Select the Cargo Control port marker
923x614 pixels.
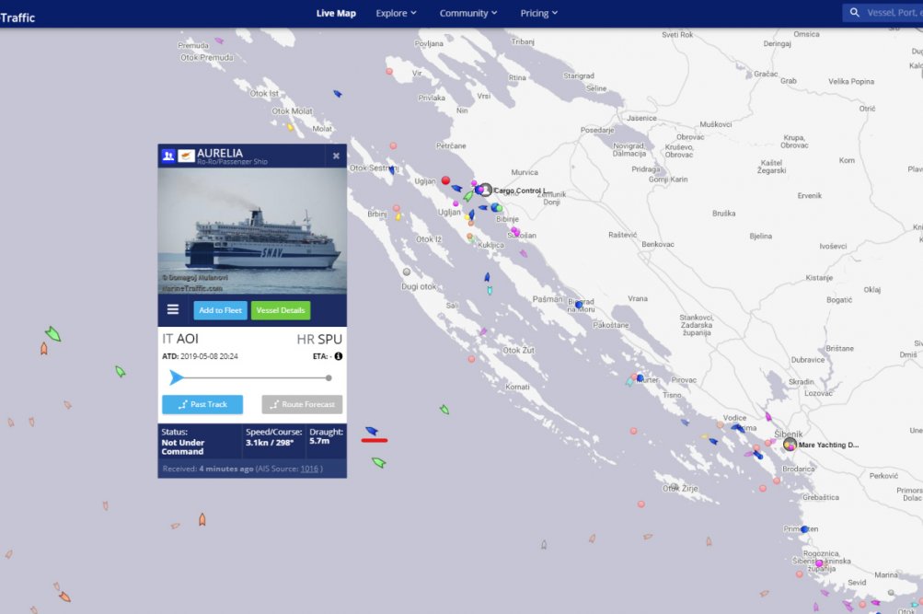pos(485,190)
